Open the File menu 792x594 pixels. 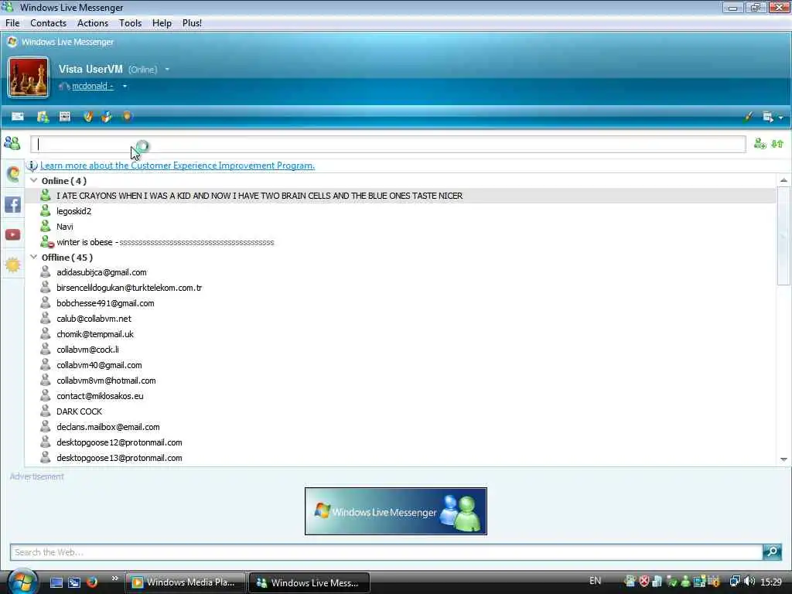[x=12, y=23]
